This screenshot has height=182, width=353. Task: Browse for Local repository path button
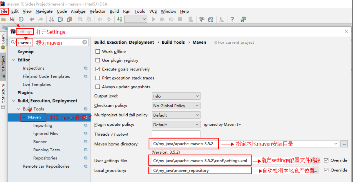click(x=316, y=170)
